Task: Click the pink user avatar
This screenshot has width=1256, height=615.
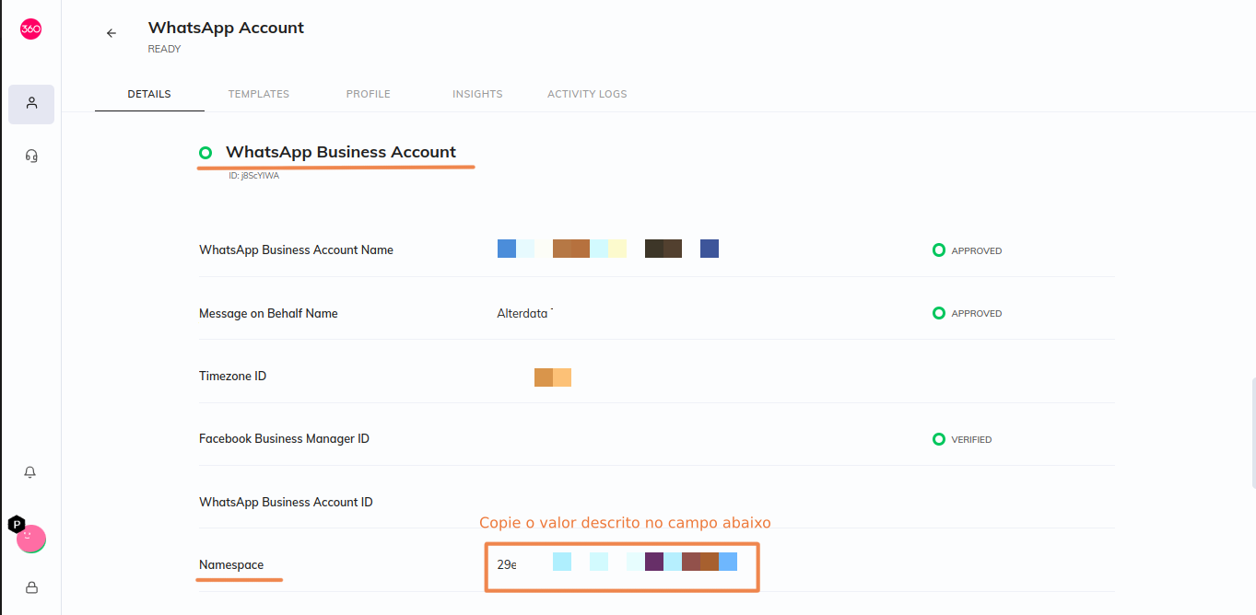Action: pyautogui.click(x=31, y=538)
